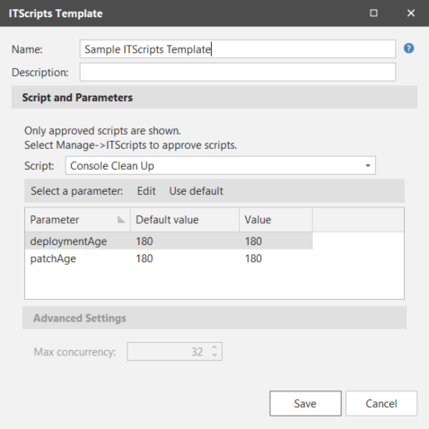Viewport: 429px width, 429px height.
Task: Choose Use default for the parameter
Action: coord(196,191)
